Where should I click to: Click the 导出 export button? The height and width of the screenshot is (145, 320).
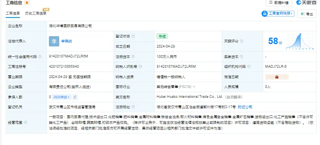(x=307, y=14)
